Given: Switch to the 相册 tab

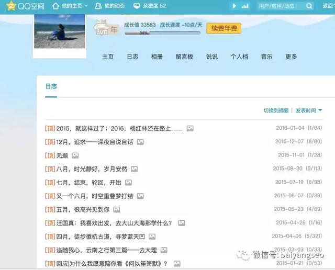Looking at the screenshot, I should point(157,57).
